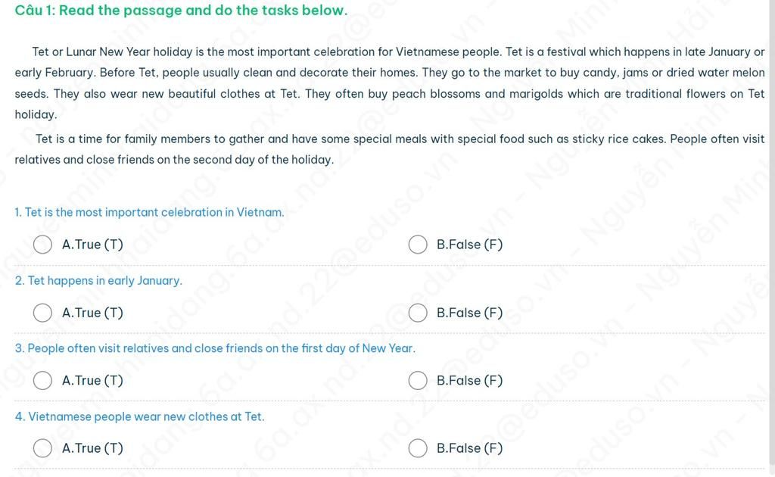Viewport: 775px width, 477px height.
Task: Select question 4 statement about new clothes
Action: (x=139, y=416)
